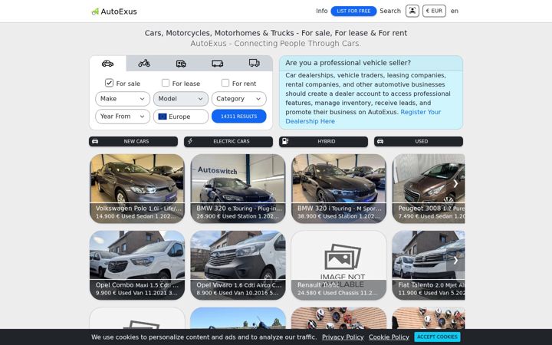
Task: Filter by Hybrid label
Action: click(x=327, y=141)
